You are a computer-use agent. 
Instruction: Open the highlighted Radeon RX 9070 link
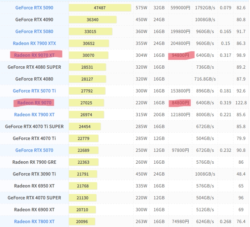click(34, 103)
